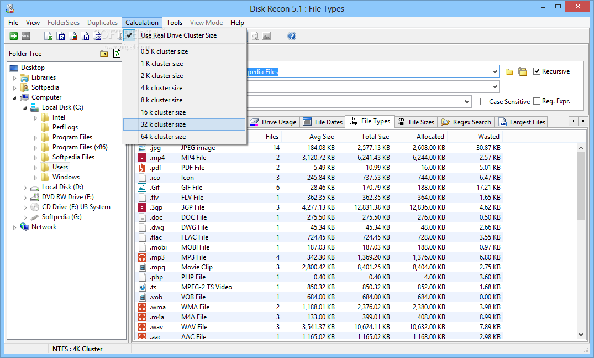Expand the Program Files folder node
594x358 pixels.
[x=35, y=138]
